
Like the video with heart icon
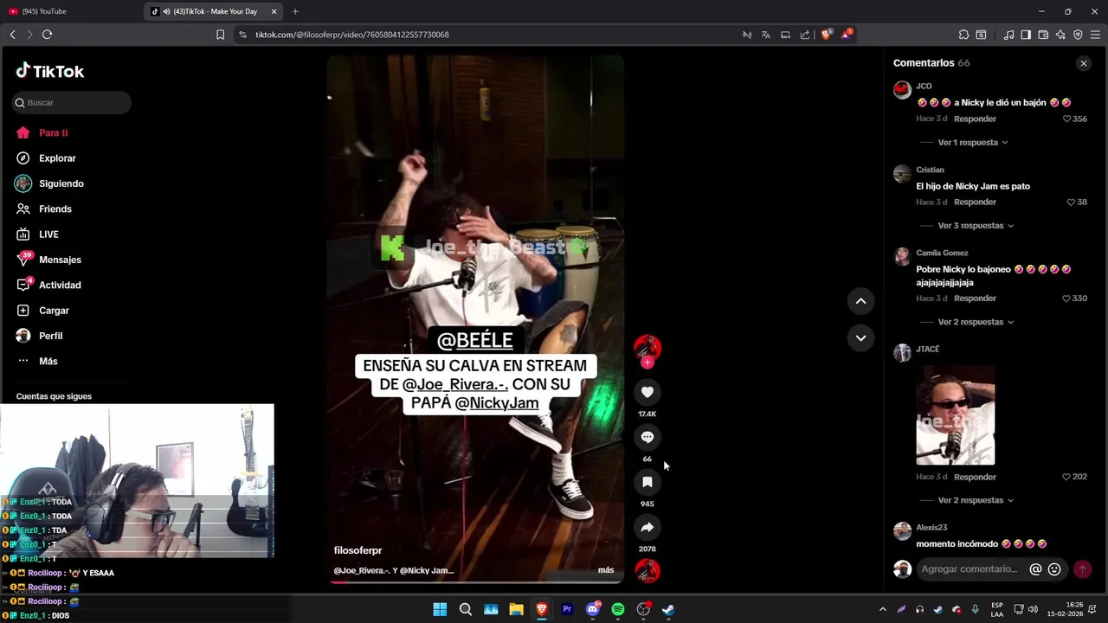(647, 392)
